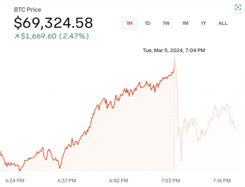Select the ALL time range option
The width and height of the screenshot is (245, 187).
223,23
